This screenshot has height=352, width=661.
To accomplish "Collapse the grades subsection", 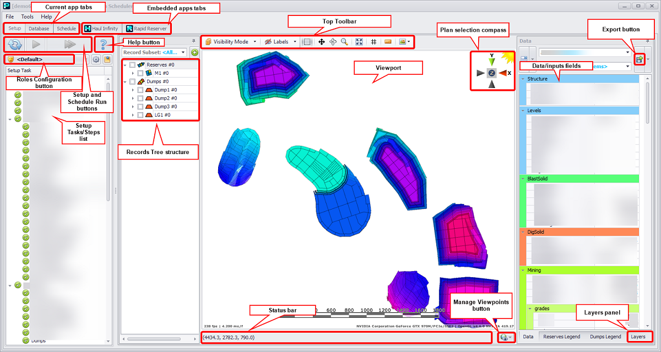I will point(530,309).
